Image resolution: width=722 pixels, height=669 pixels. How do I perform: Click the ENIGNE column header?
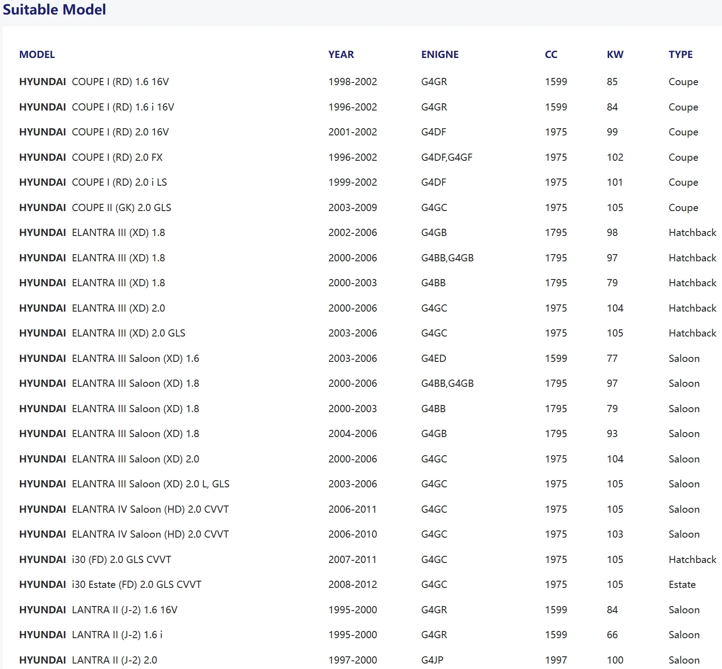(440, 54)
